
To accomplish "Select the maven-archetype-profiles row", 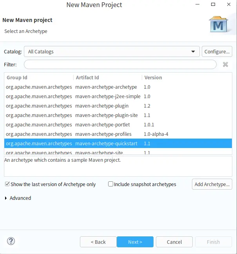I will (118, 134).
